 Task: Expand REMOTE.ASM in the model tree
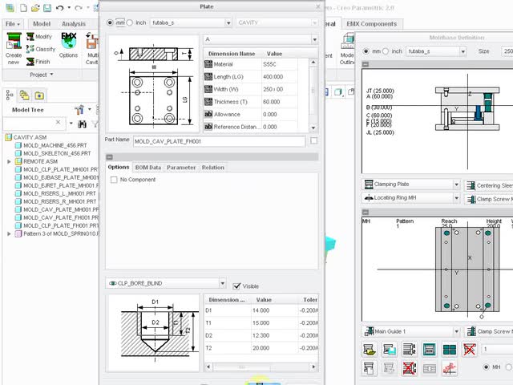pos(9,161)
